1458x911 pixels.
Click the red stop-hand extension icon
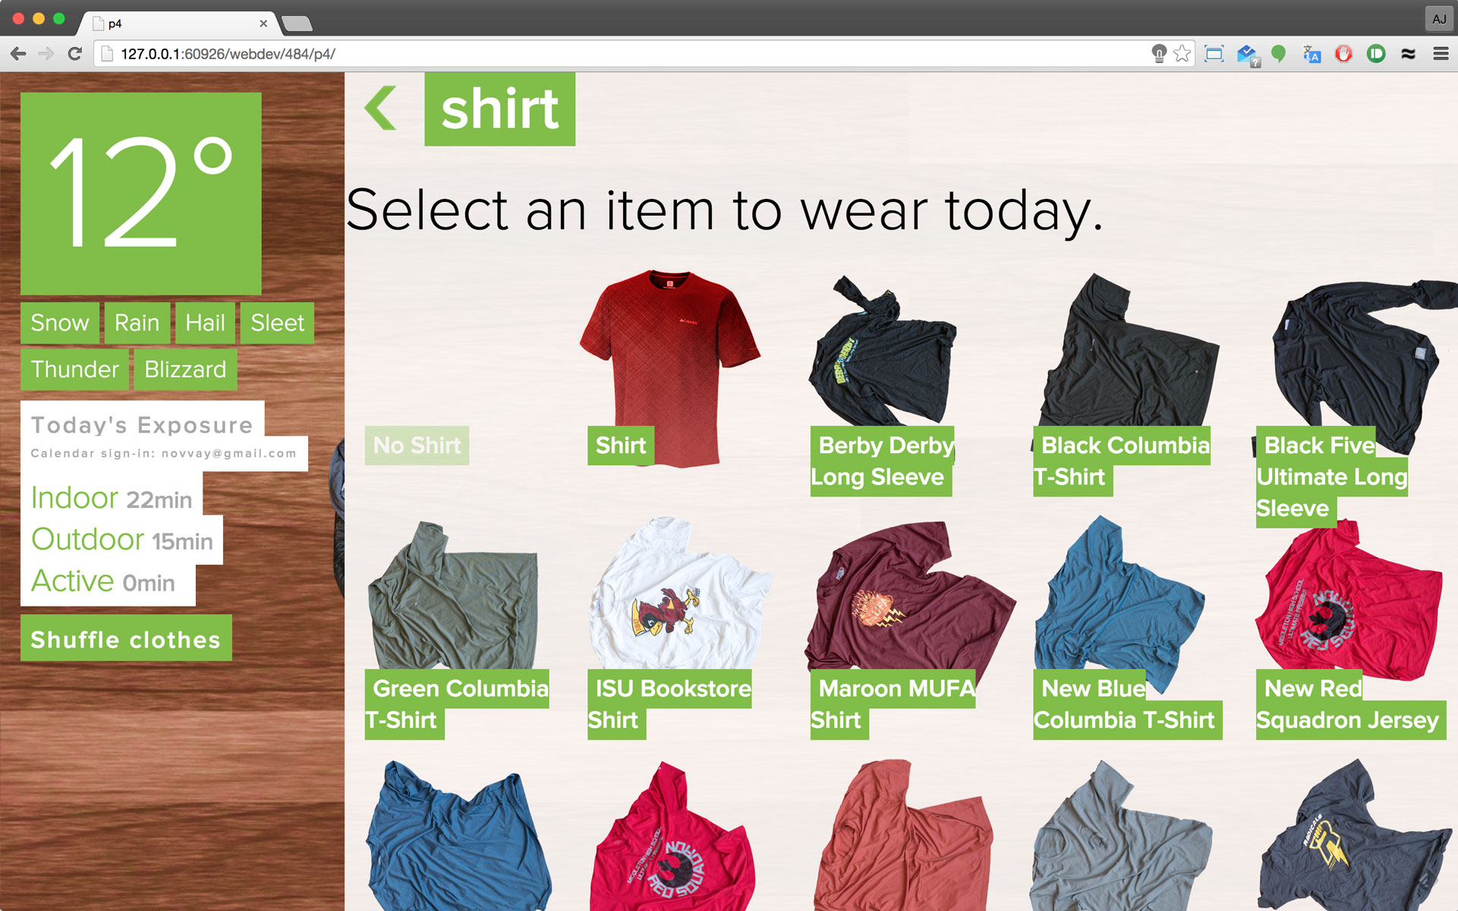coord(1343,54)
